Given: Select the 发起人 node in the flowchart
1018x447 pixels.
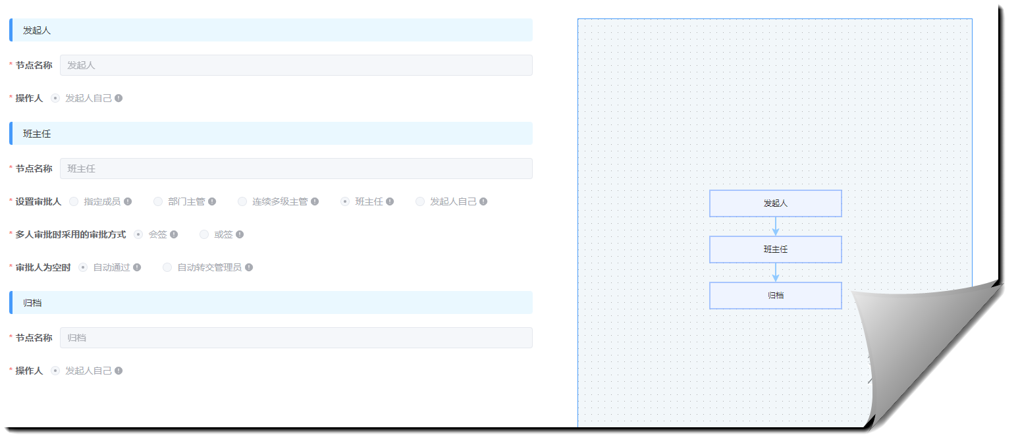Looking at the screenshot, I should 776,203.
